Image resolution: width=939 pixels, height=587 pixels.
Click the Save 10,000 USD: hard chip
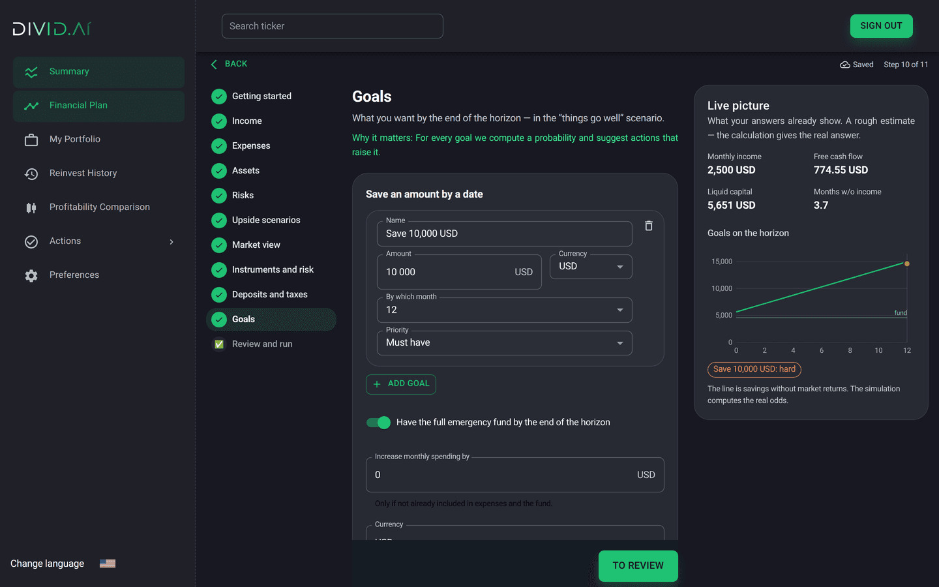[754, 369]
